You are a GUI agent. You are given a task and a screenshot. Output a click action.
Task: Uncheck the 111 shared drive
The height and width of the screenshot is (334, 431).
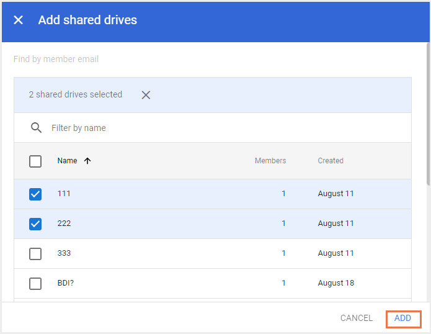tap(35, 194)
